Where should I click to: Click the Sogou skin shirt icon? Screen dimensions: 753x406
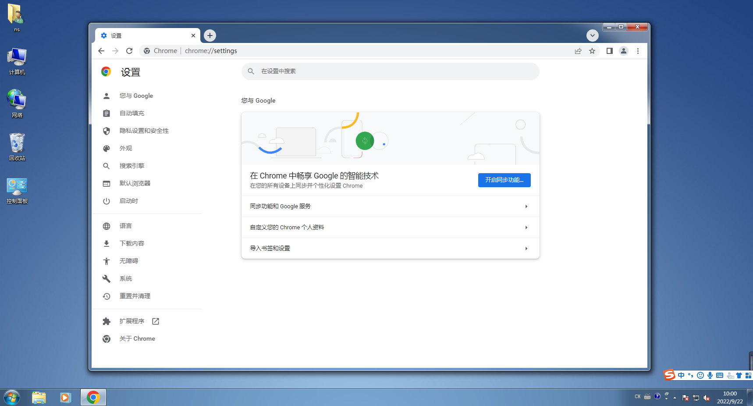click(x=739, y=375)
